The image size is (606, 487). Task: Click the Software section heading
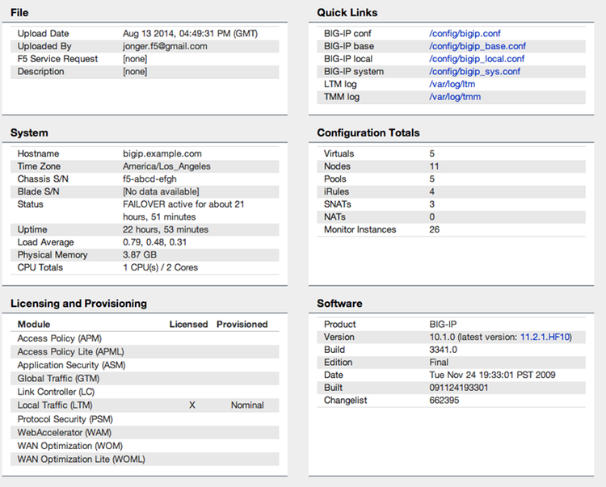(x=339, y=304)
